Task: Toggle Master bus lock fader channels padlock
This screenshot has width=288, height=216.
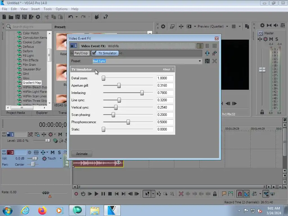Action: click(262, 112)
